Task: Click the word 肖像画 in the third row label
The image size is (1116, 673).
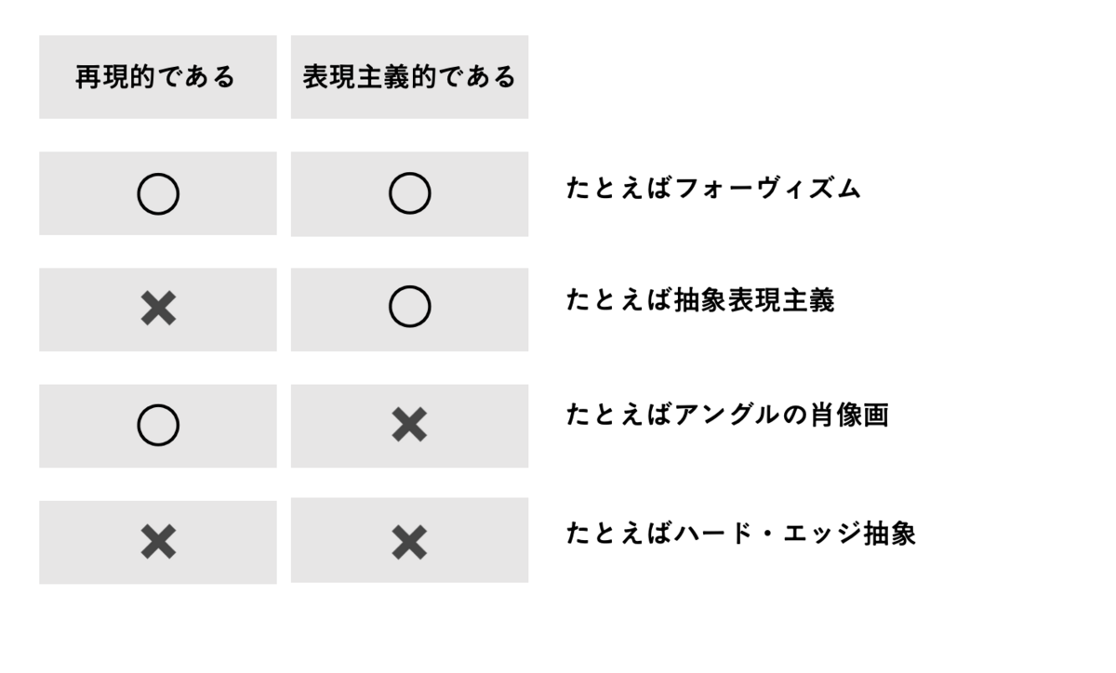Action: click(x=849, y=415)
